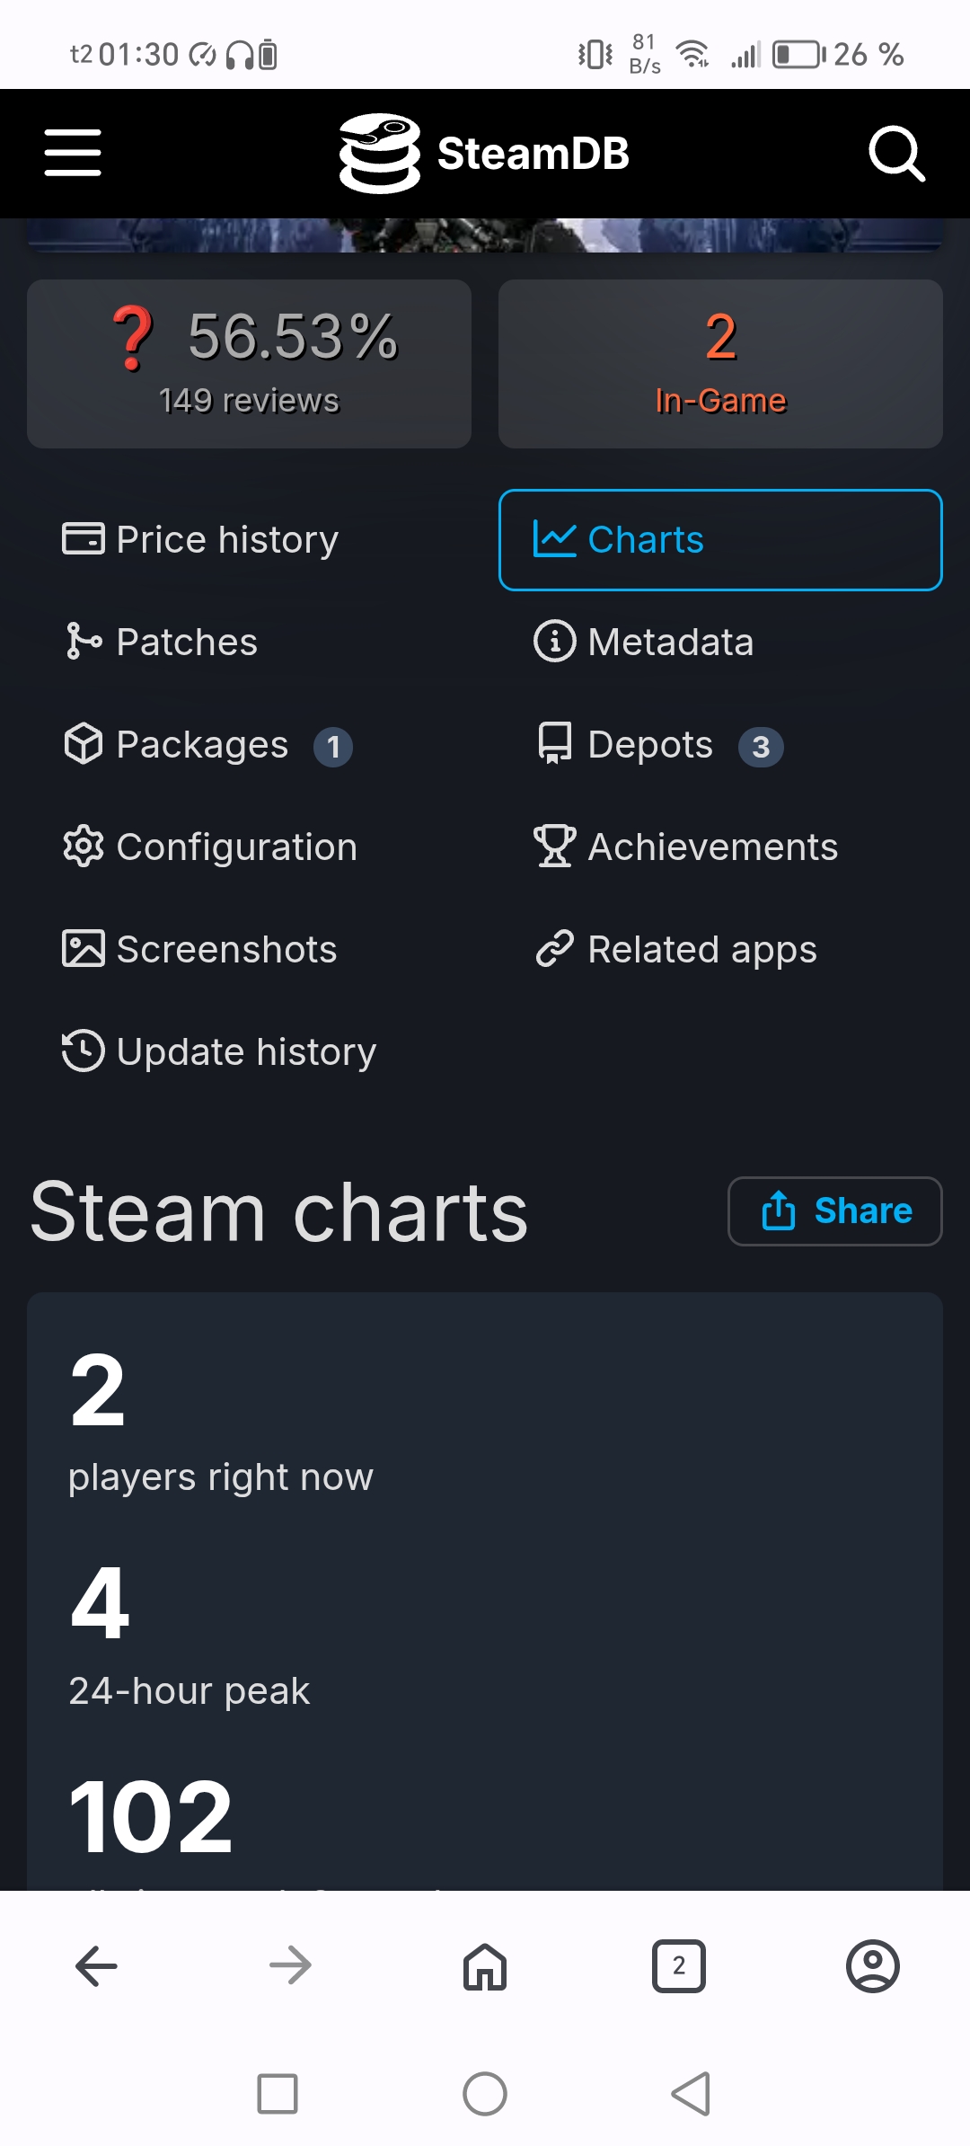The image size is (970, 2146).
Task: Select the Charts tab
Action: (x=720, y=540)
